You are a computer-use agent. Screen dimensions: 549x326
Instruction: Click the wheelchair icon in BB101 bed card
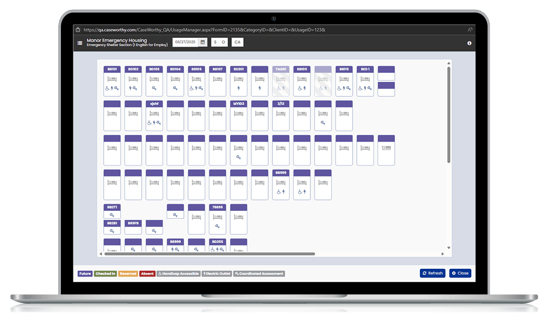[x=107, y=88]
